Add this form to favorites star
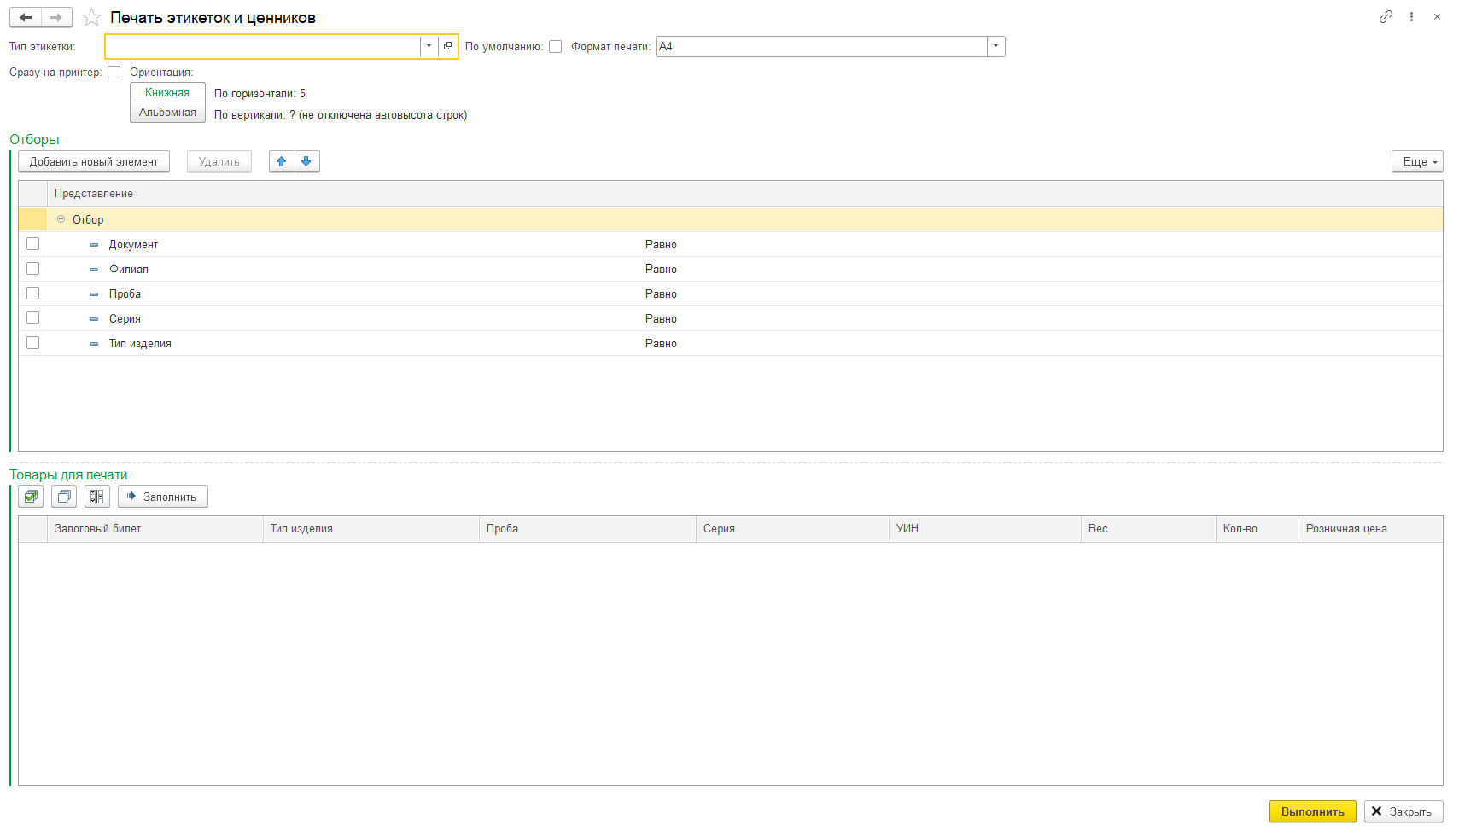Image resolution: width=1459 pixels, height=831 pixels. [92, 18]
